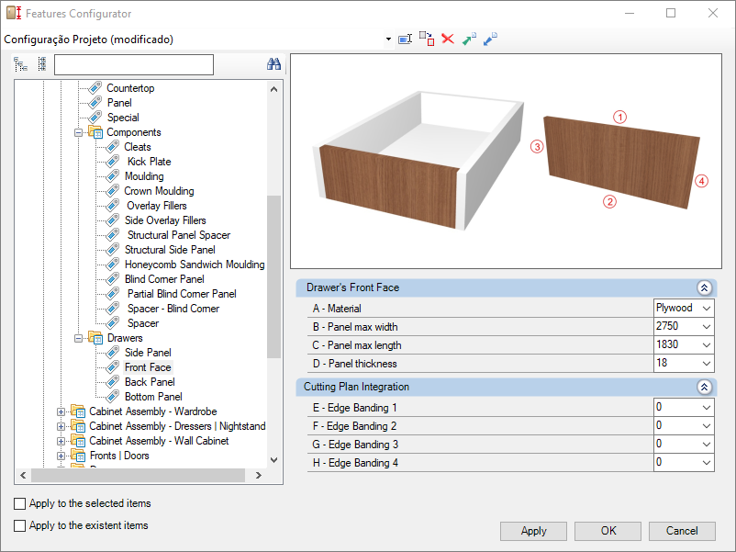Viewport: 736px width, 552px height.
Task: Click the tree horizontal scrollbar right arrow
Action: click(x=259, y=476)
